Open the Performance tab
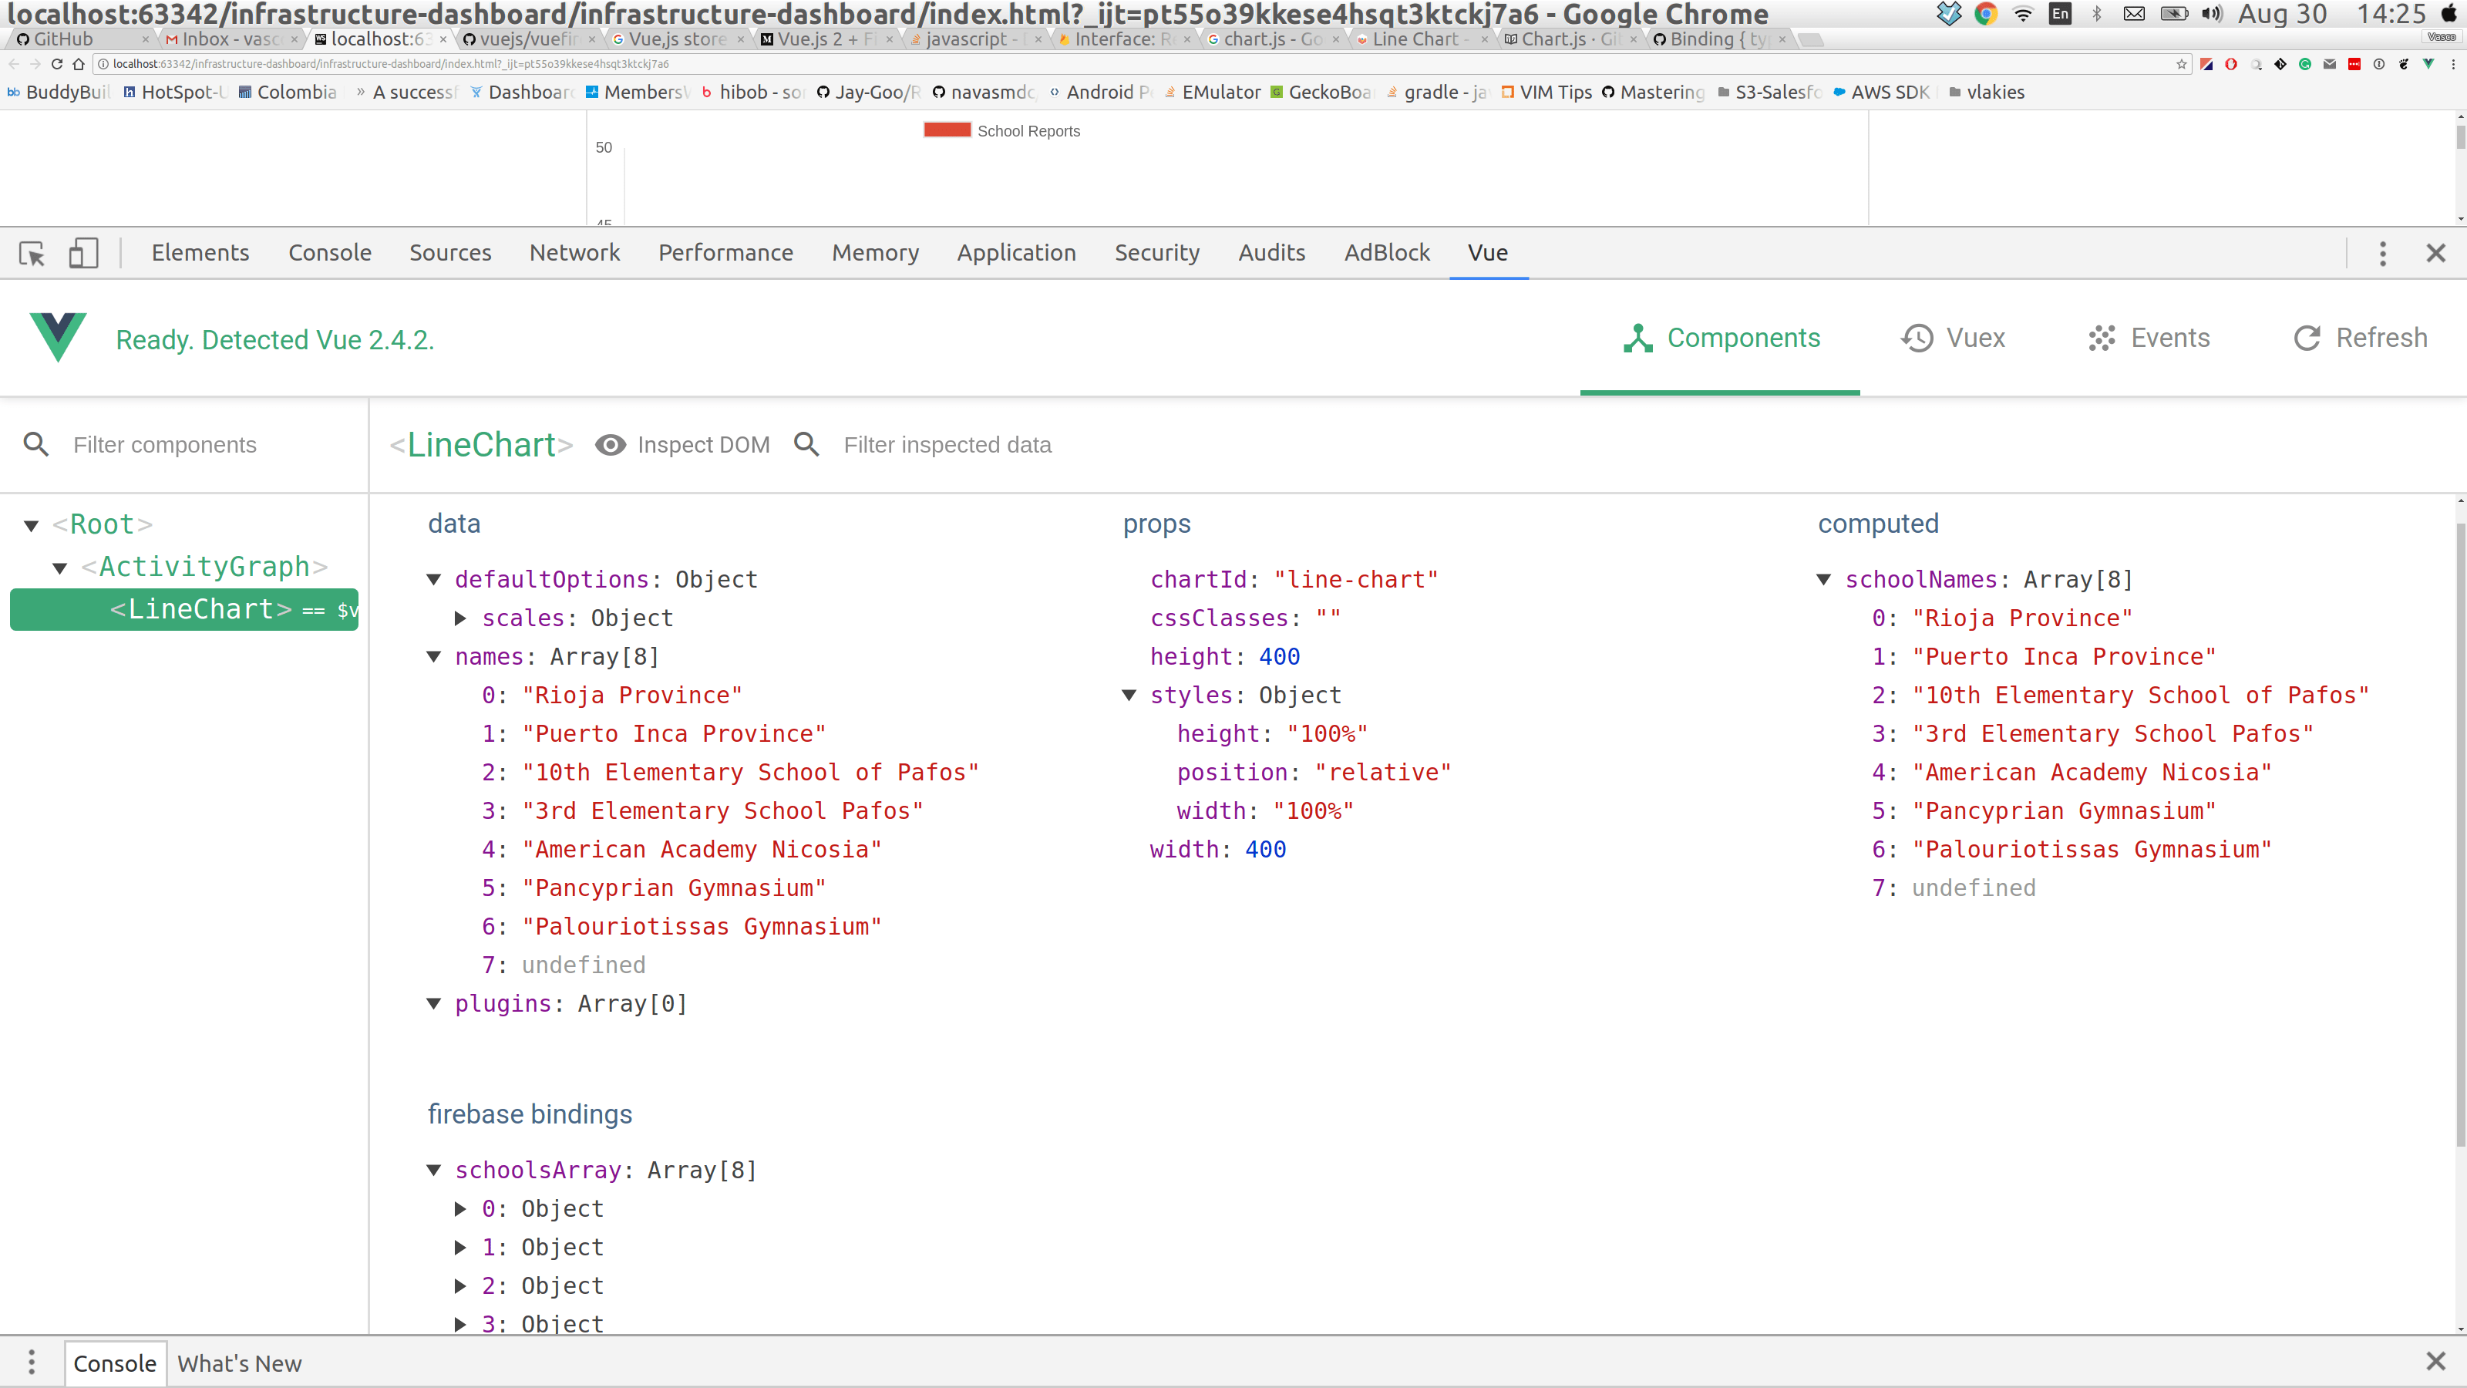 [x=725, y=253]
